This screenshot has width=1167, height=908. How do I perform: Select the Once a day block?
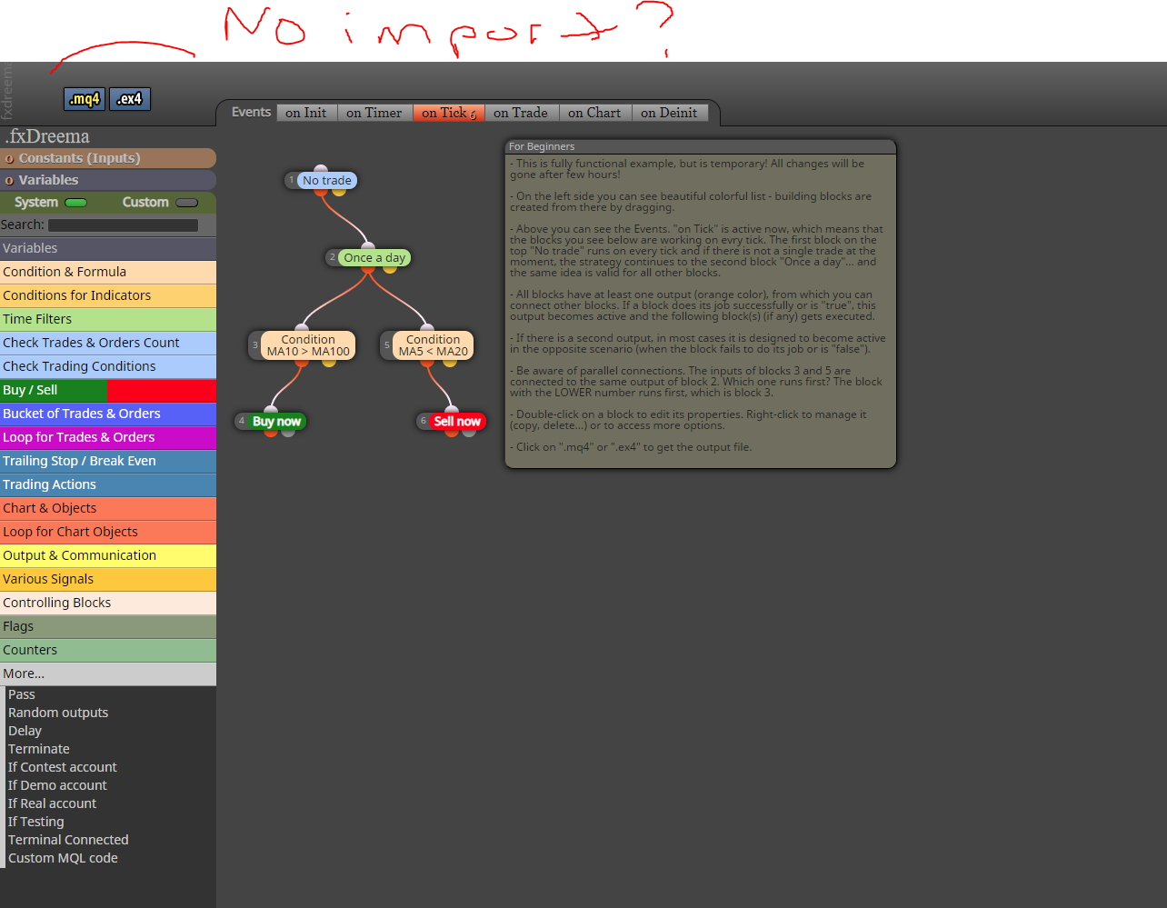click(369, 258)
